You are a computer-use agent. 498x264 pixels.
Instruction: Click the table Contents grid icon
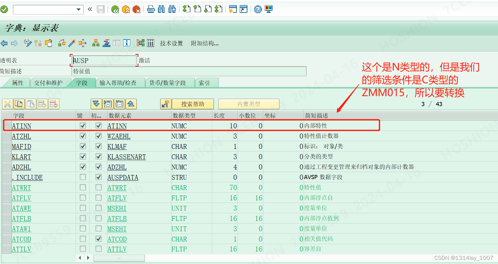pos(151,43)
